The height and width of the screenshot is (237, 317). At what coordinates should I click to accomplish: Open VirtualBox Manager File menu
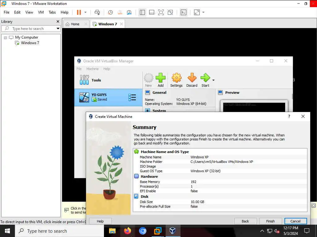click(79, 69)
